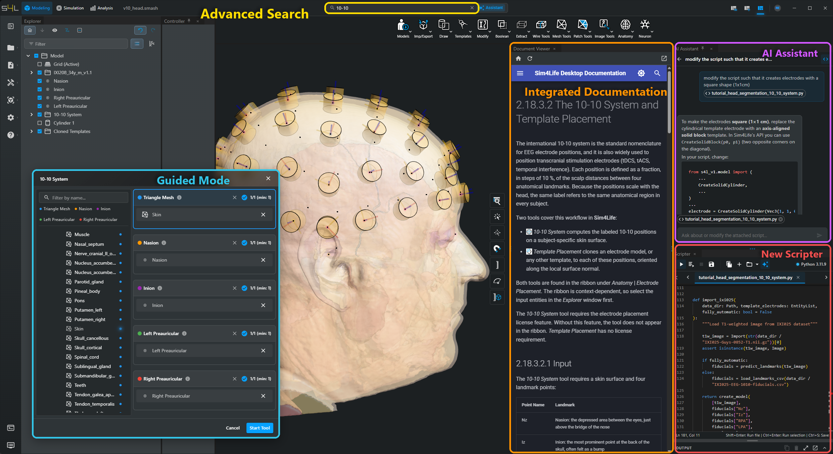Viewport: 833px width, 454px height.
Task: Uncheck the Right Preauricular checkbox
Action: (40, 98)
